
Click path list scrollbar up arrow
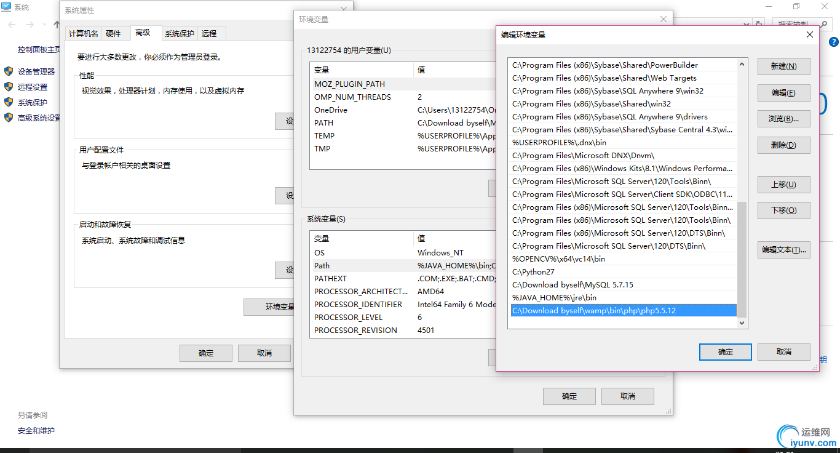coord(742,64)
